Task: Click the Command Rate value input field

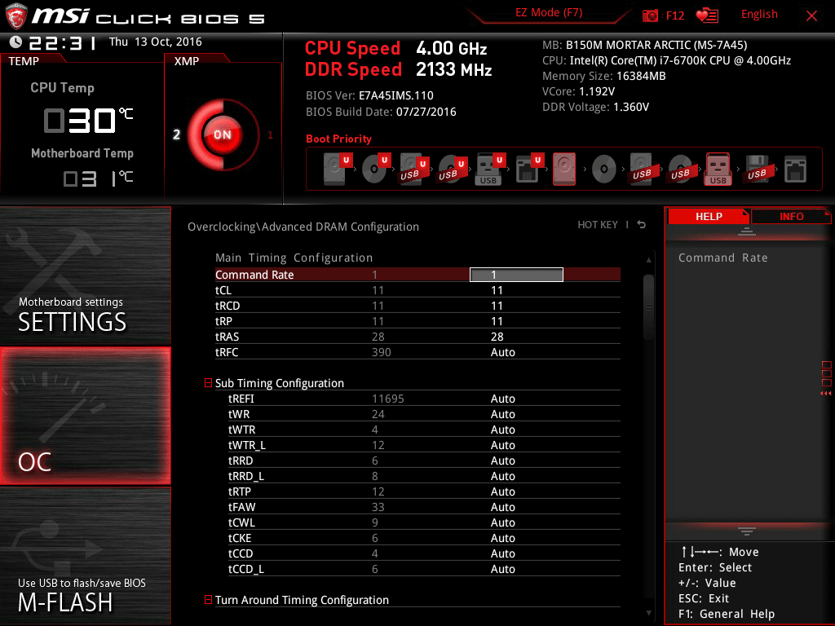Action: coord(516,274)
